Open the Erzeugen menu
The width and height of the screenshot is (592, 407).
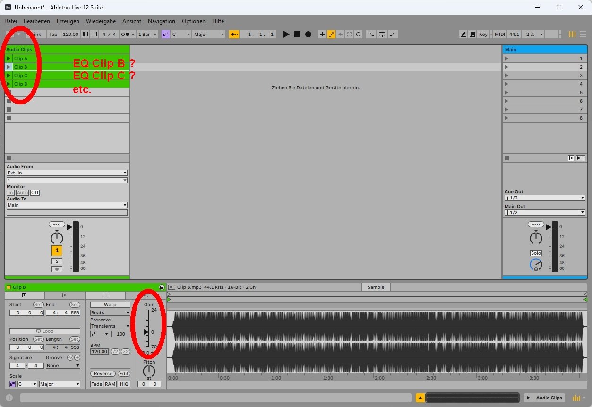pyautogui.click(x=68, y=21)
